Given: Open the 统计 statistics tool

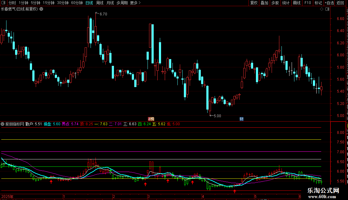Looking at the screenshot, I should 286,3.
